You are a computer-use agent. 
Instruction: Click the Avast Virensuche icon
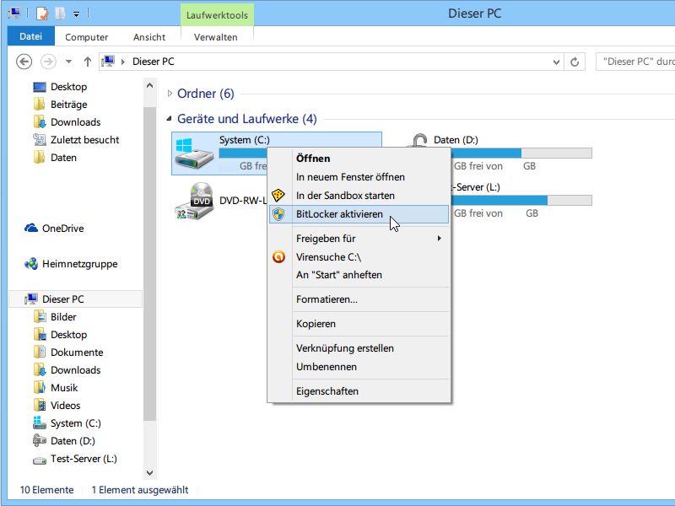(278, 257)
